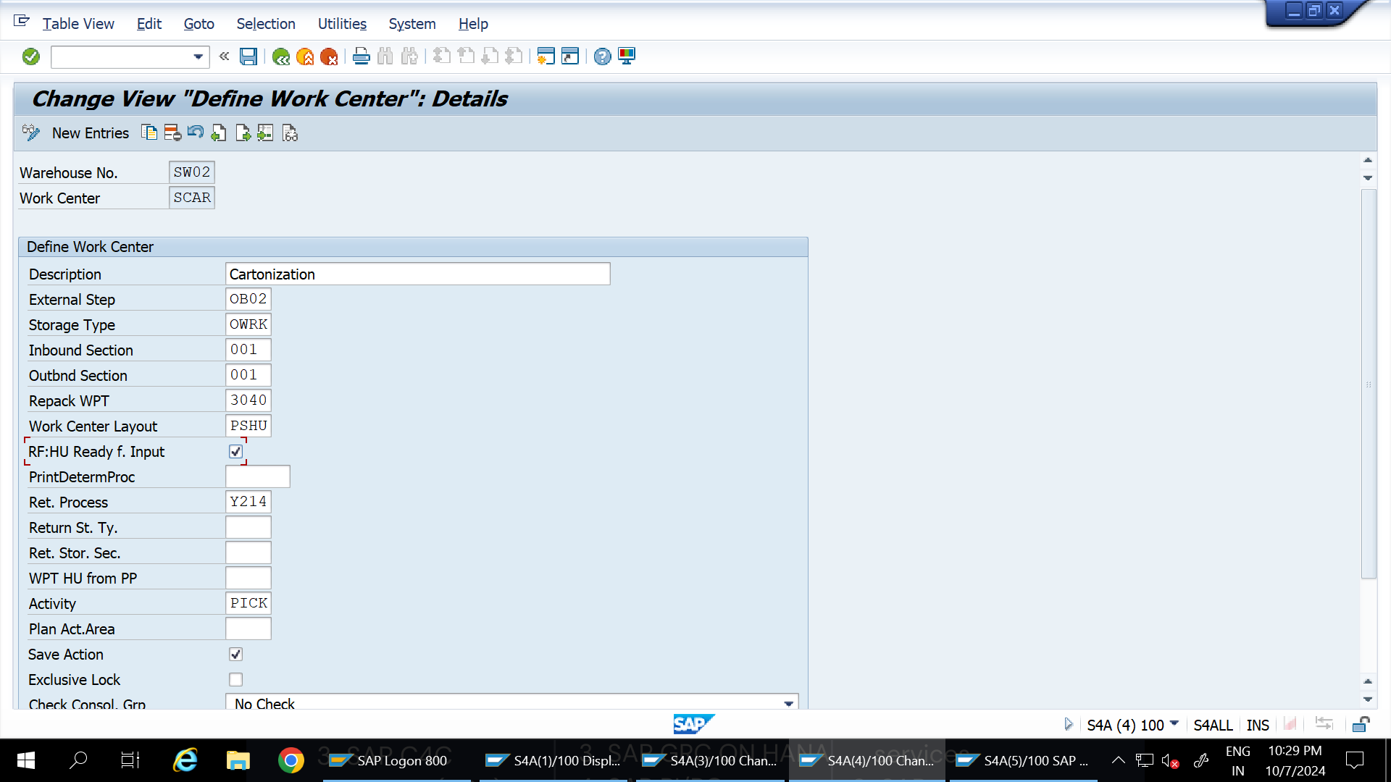Click the Copy As icon in application toolbar
The image size is (1391, 782).
point(149,133)
